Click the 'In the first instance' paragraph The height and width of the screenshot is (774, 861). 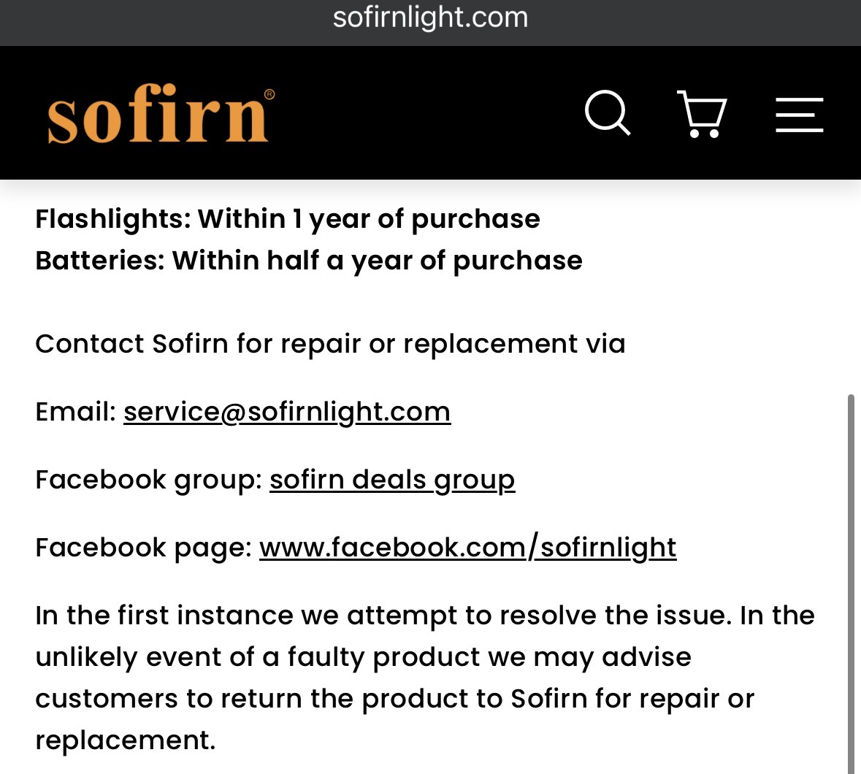[425, 678]
